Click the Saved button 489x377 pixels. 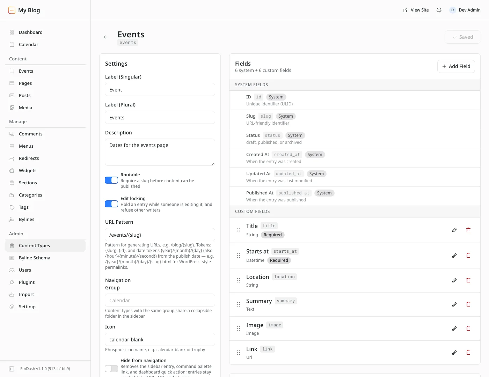coord(463,37)
